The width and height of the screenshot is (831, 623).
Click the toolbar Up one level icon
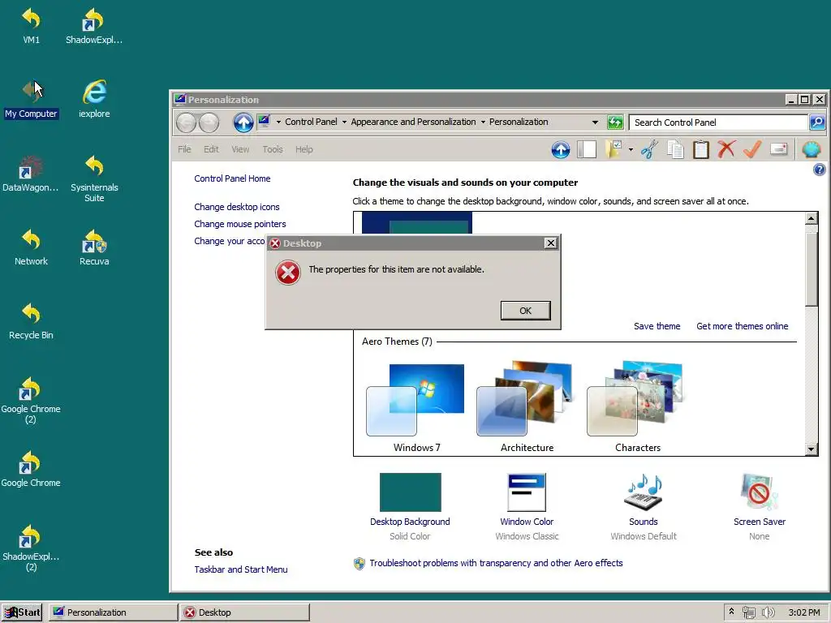(560, 150)
